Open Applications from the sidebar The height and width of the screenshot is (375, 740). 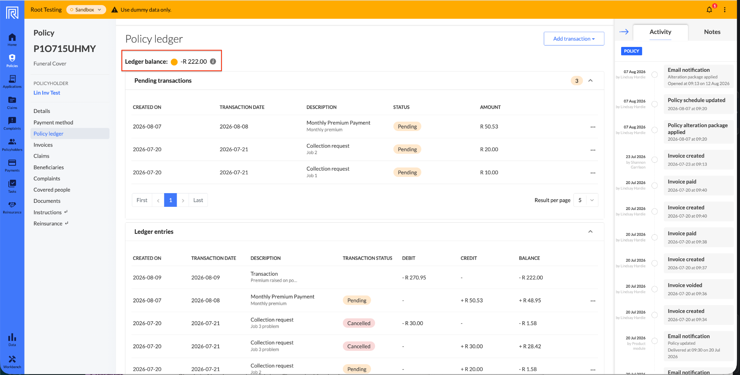pyautogui.click(x=12, y=82)
